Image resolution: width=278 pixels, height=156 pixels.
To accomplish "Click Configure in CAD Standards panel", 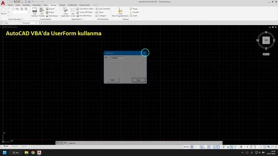I will (101, 16).
